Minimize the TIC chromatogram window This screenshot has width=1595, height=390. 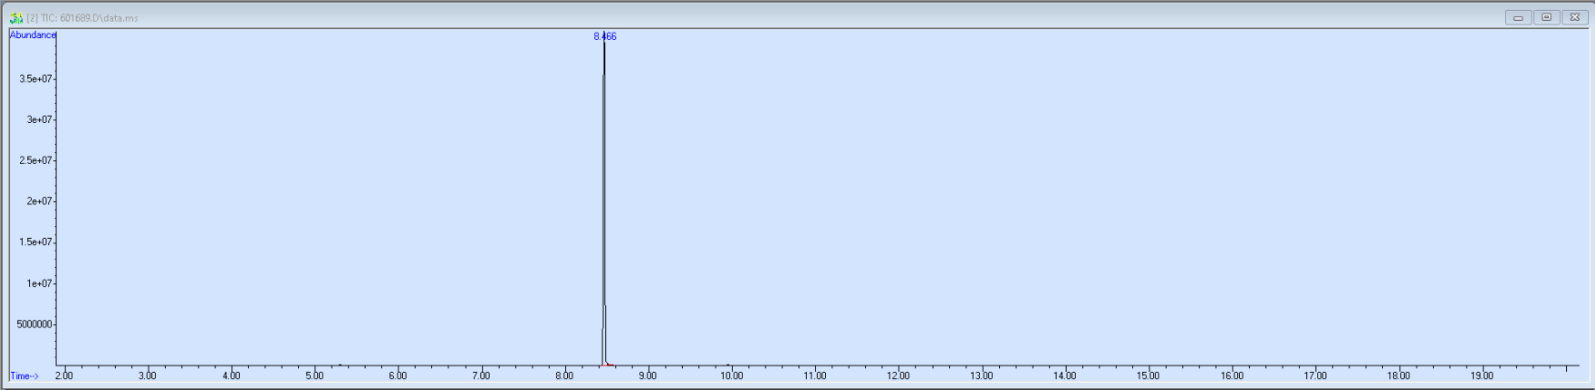1518,17
